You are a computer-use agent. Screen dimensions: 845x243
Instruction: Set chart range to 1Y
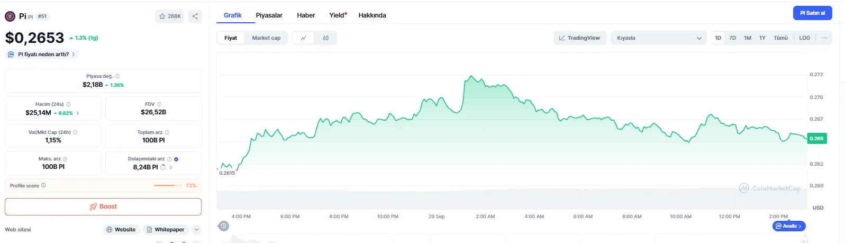pyautogui.click(x=762, y=38)
